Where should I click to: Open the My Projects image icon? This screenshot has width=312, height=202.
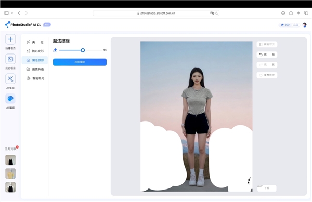pyautogui.click(x=10, y=59)
